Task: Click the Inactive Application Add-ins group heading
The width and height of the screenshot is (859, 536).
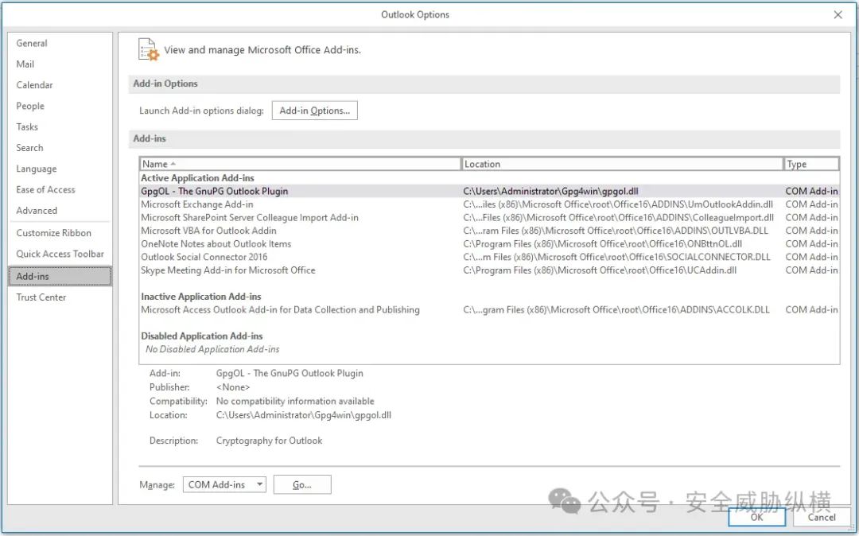Action: pos(201,296)
